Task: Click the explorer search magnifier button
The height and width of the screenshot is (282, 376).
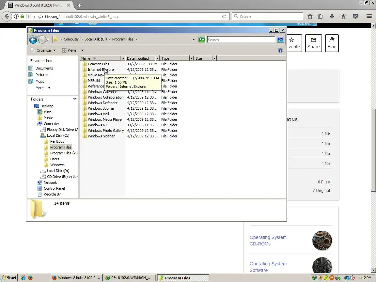Action: (280, 39)
